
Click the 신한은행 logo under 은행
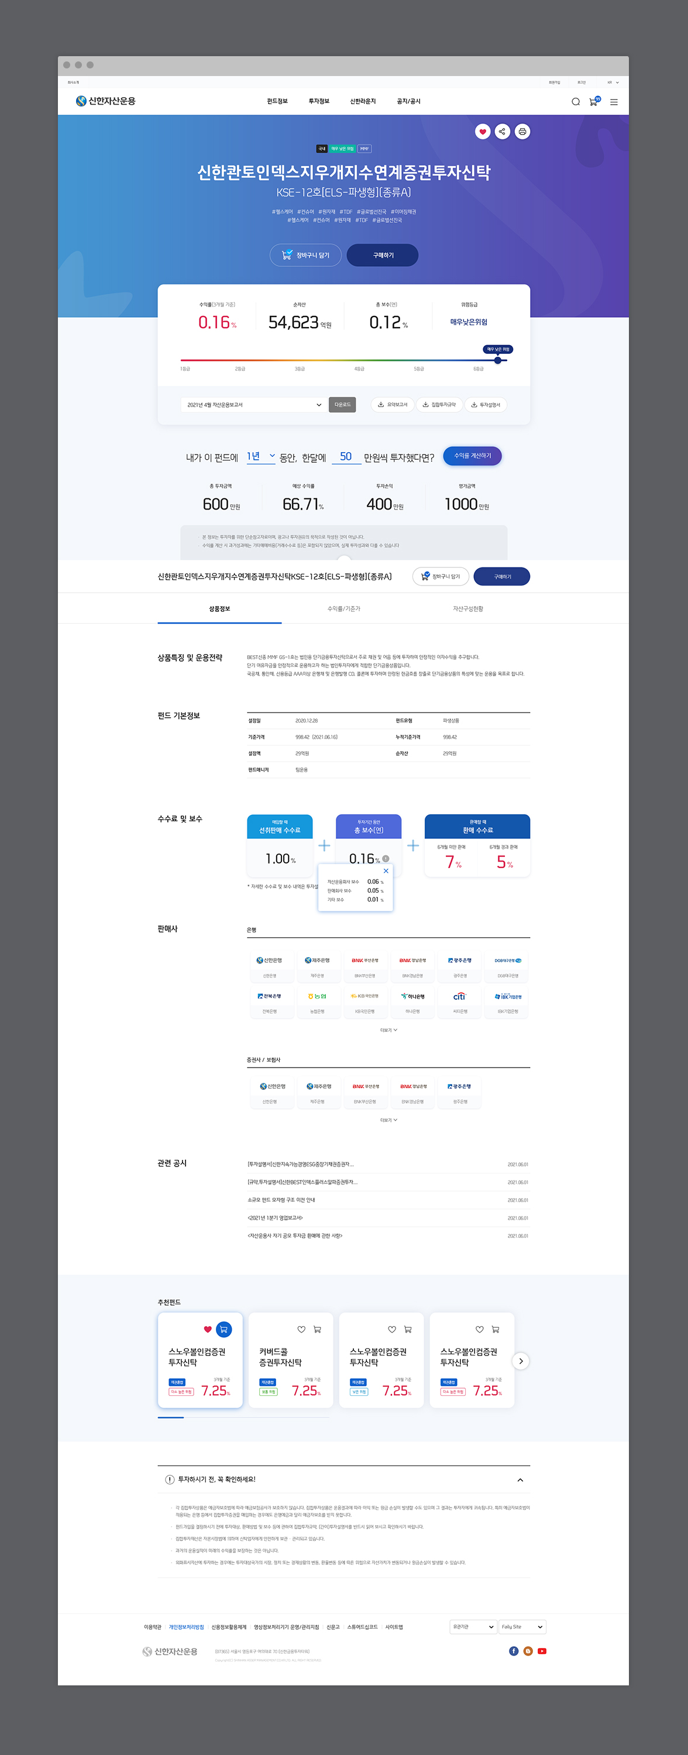[x=270, y=961]
